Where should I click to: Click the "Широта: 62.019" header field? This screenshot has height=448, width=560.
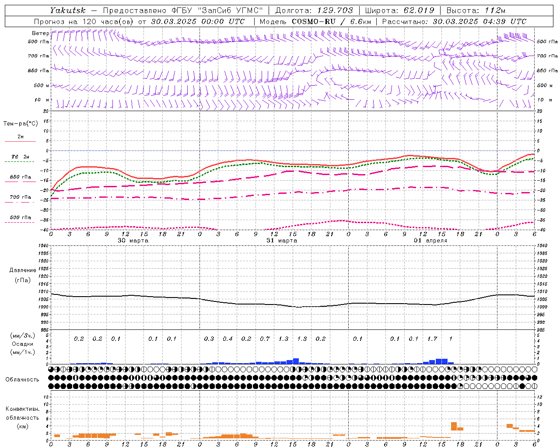coord(399,10)
